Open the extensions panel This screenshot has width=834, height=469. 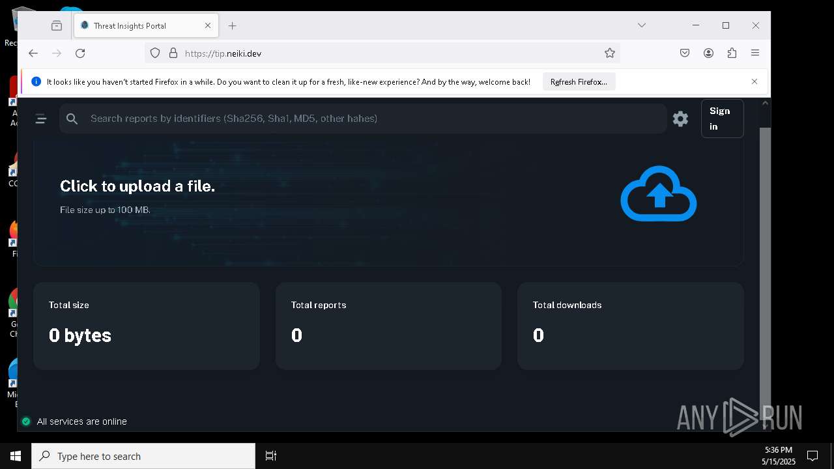[732, 53]
